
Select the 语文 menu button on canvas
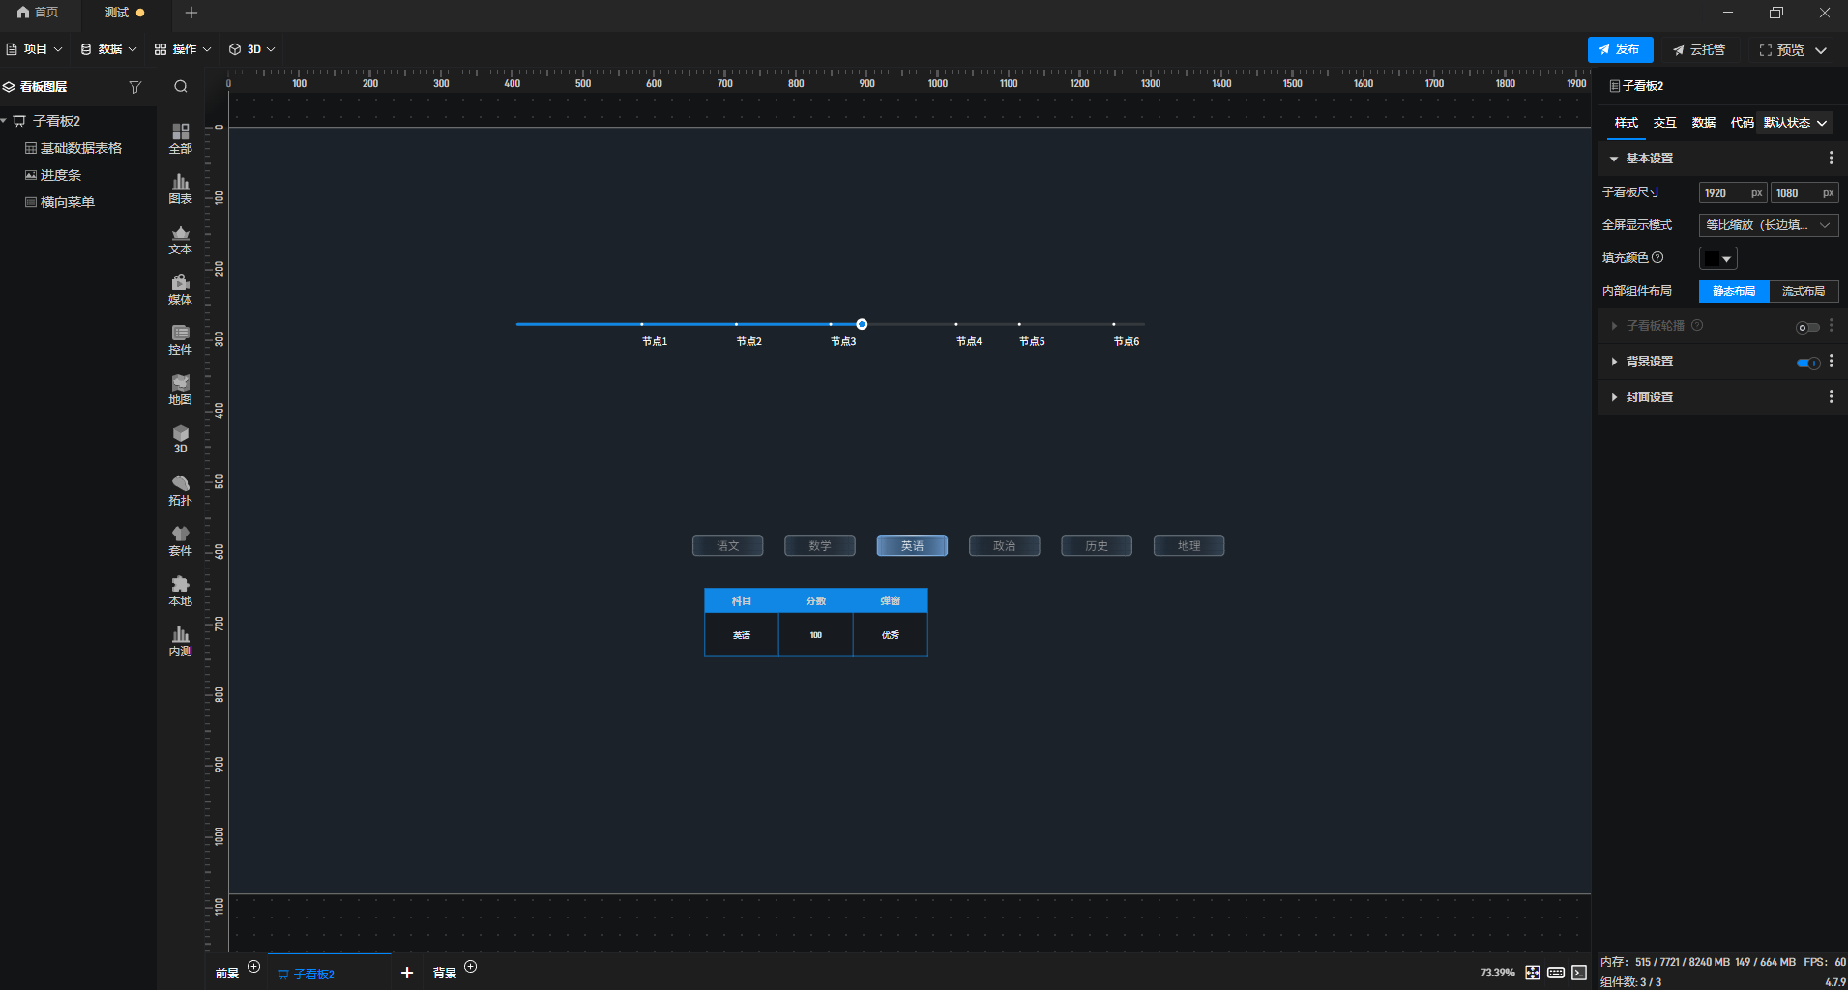coord(728,545)
